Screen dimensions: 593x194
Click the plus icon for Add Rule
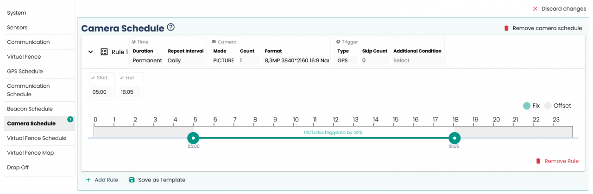click(88, 180)
